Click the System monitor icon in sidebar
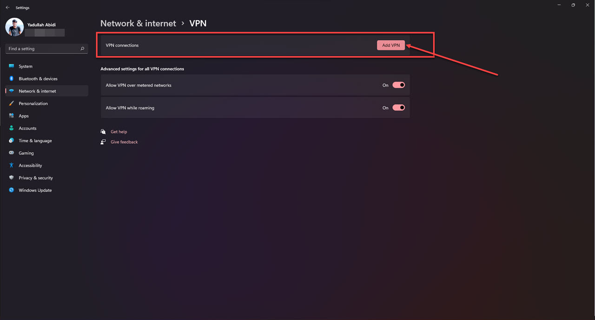This screenshot has height=320, width=595. pyautogui.click(x=12, y=67)
